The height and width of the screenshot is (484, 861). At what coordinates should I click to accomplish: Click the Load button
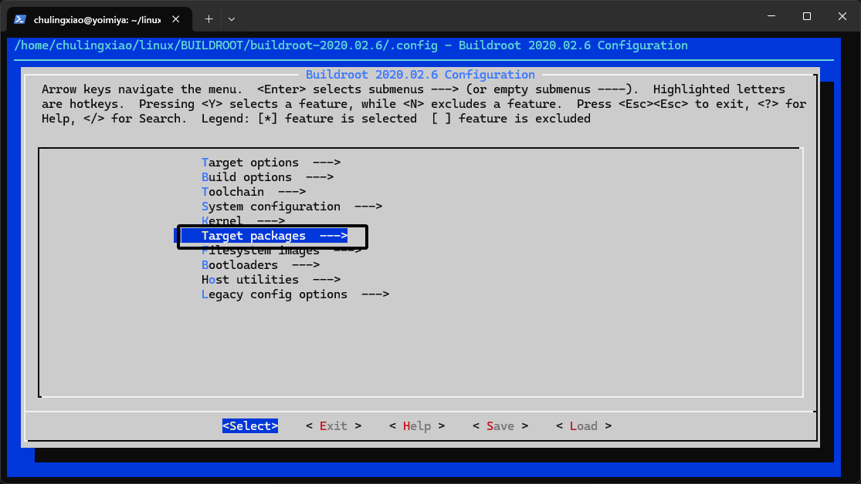point(584,426)
